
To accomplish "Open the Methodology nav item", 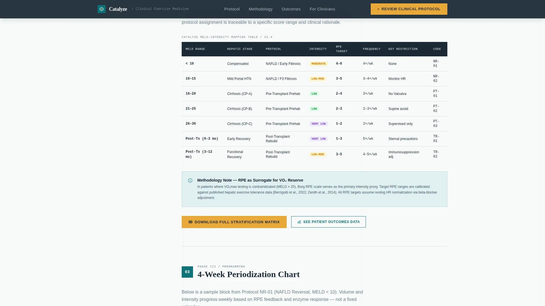I will (261, 9).
